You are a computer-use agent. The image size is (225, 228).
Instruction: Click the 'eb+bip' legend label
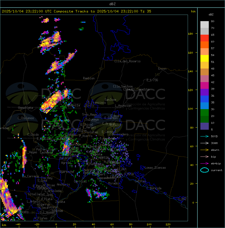(x=216, y=164)
